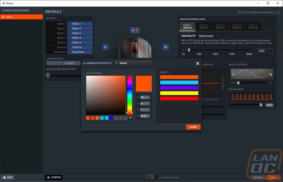Click the Revert button

coord(258,177)
